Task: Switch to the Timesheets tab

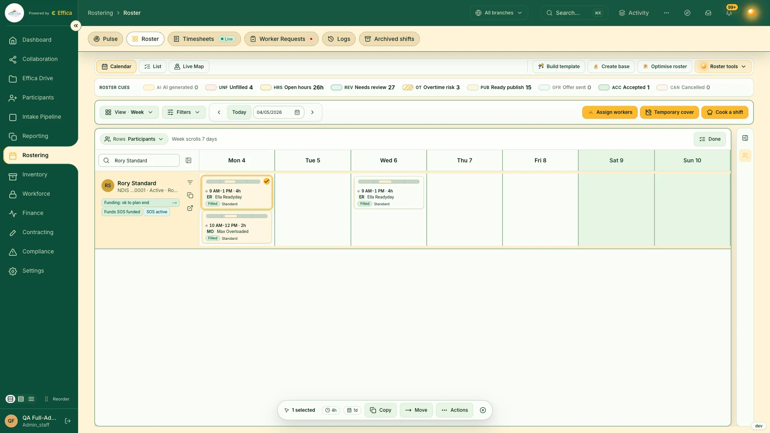Action: pyautogui.click(x=204, y=39)
